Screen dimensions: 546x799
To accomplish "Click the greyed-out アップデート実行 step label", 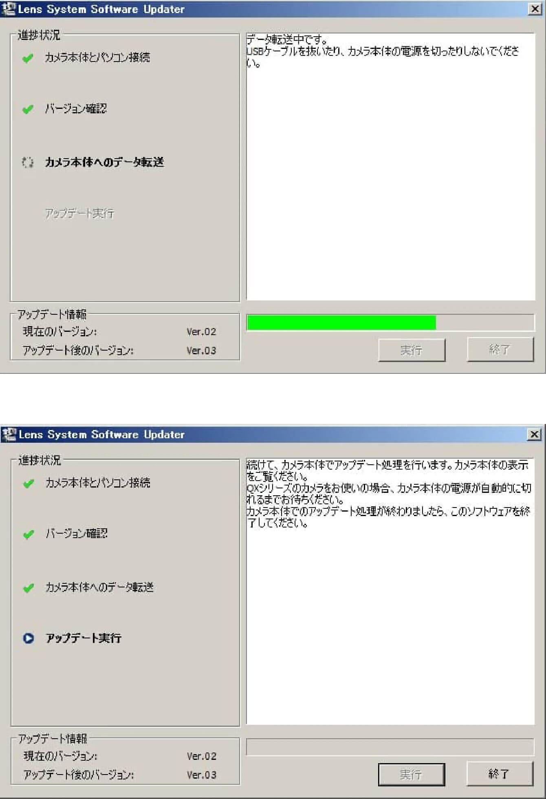I will click(79, 213).
